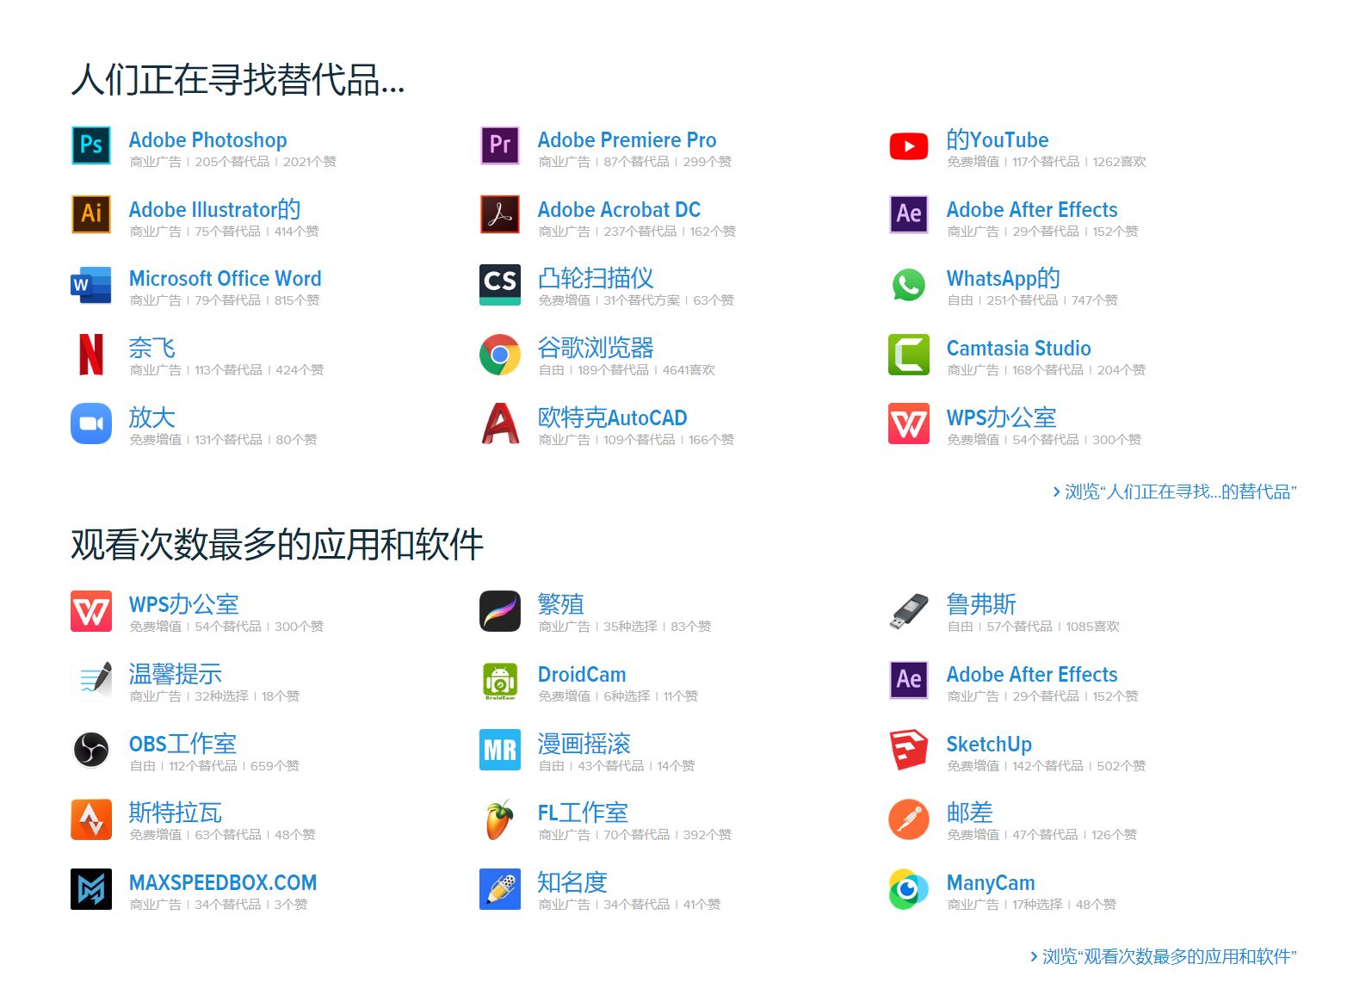The width and height of the screenshot is (1372, 989).
Task: Click the Google Chrome icon
Action: [500, 354]
